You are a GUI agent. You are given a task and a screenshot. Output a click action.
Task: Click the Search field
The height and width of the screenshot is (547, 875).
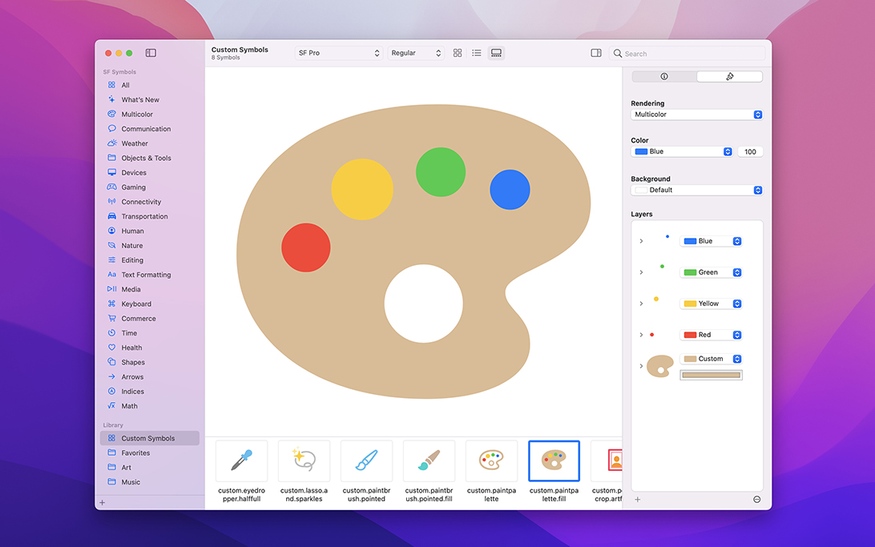click(687, 54)
